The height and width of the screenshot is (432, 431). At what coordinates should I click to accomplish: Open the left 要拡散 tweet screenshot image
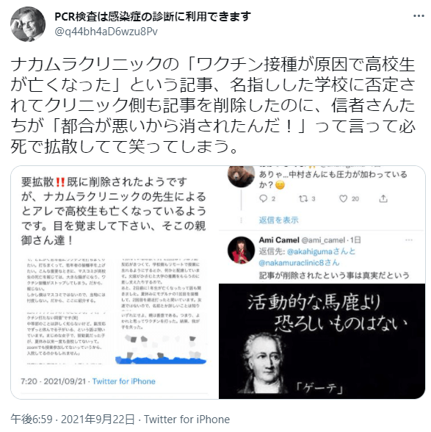(x=115, y=282)
